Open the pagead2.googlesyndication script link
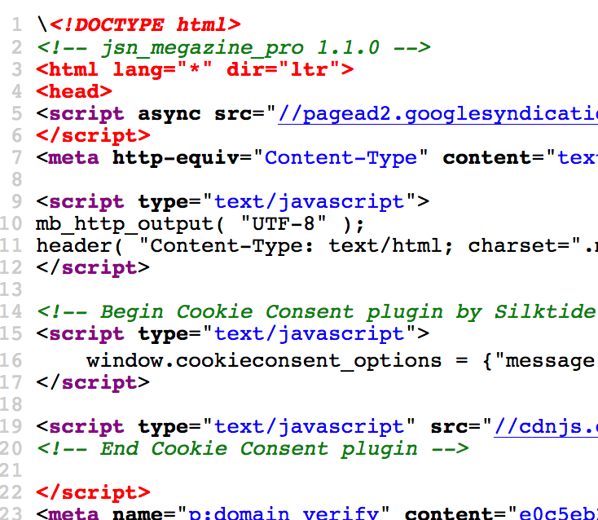Viewport: 598px width, 520px height. coord(438,114)
